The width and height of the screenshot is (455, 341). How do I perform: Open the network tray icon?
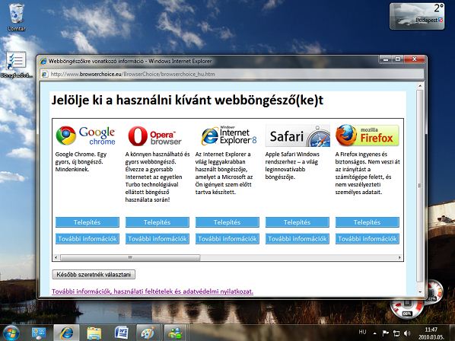pyautogui.click(x=396, y=333)
